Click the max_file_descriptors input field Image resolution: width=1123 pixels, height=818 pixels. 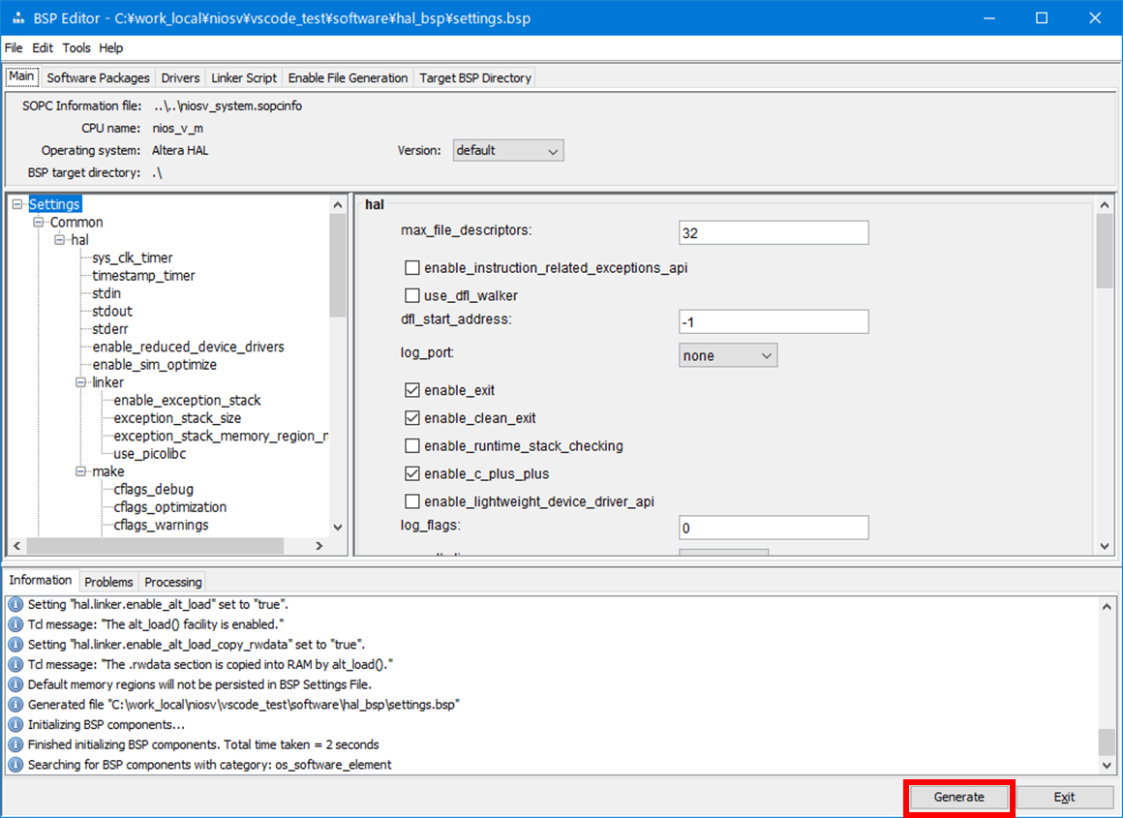pos(773,233)
